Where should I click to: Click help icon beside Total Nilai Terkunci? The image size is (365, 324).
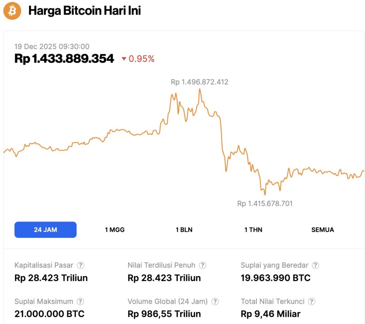pyautogui.click(x=312, y=301)
